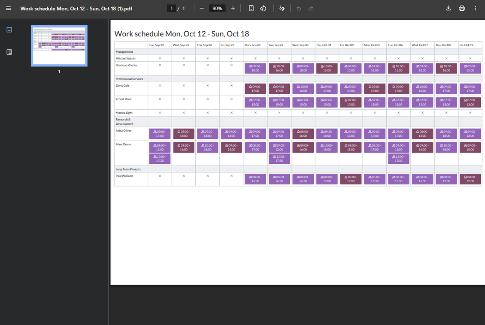Click Doris Cole Mon Sep 28 shift 09:00-17:00

(255, 89)
